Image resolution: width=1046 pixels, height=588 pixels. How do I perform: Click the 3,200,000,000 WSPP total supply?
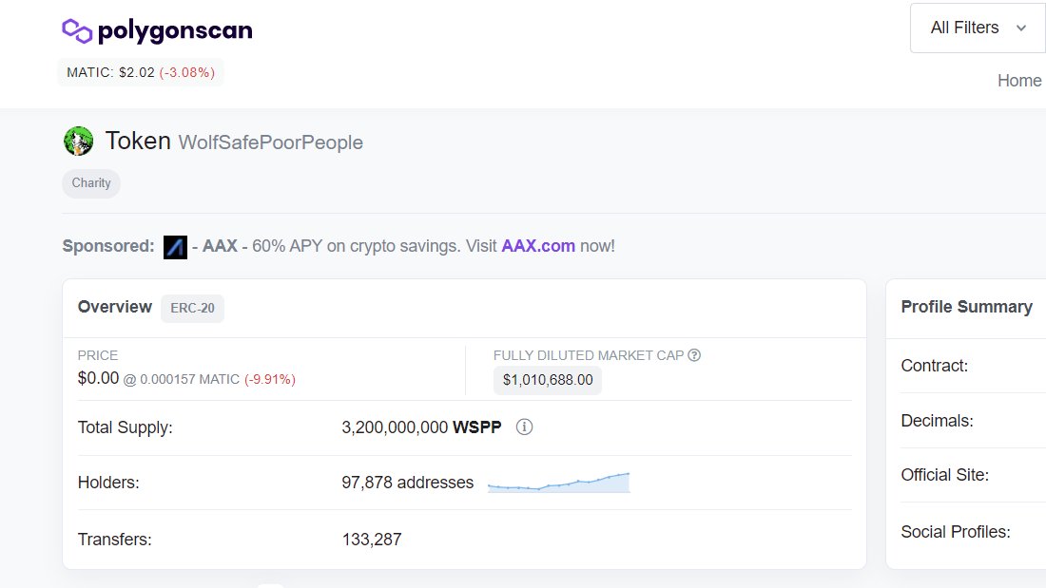[421, 427]
